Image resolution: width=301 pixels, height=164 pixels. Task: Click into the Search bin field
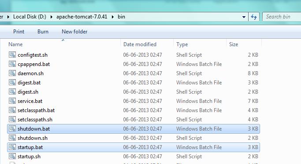282,17
